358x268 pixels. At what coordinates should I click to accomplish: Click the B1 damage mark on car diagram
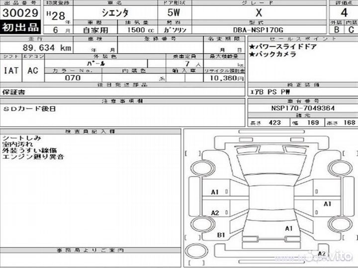coord(221,235)
